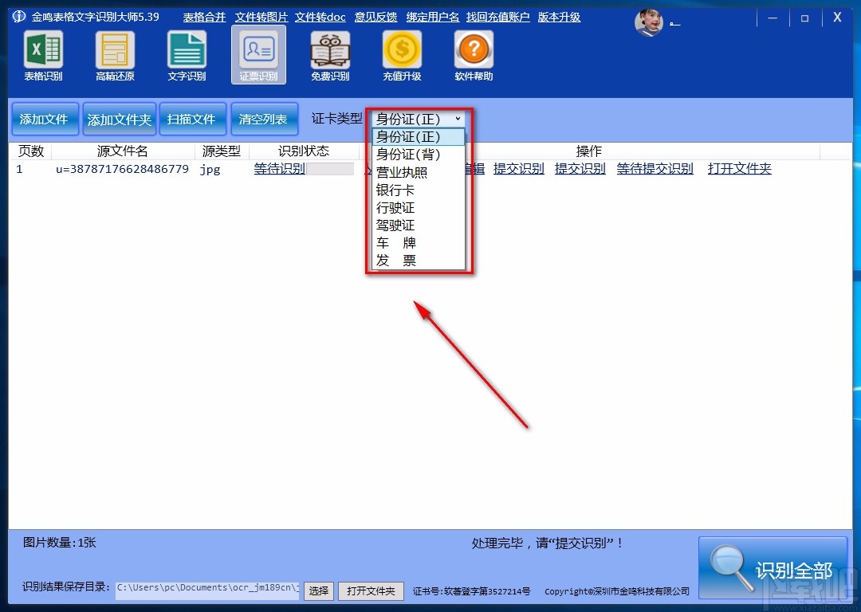Viewport: 861px width, 612px height.
Task: Select the 证票识别 certificate recognition tool
Action: tap(258, 54)
